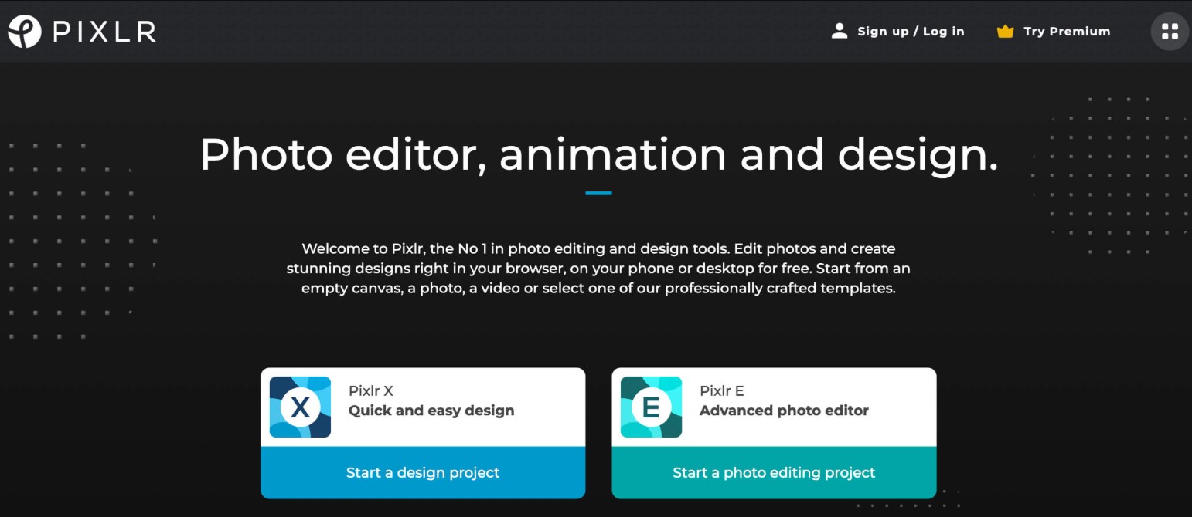
Task: Click the Pixlr E card label
Action: [x=722, y=391]
